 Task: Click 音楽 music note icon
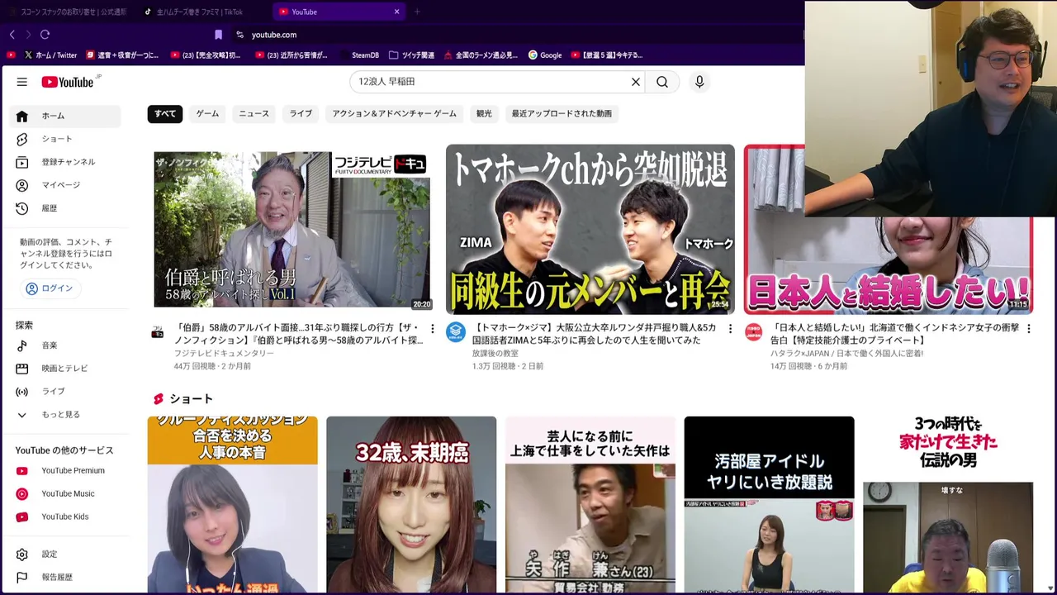pyautogui.click(x=22, y=345)
